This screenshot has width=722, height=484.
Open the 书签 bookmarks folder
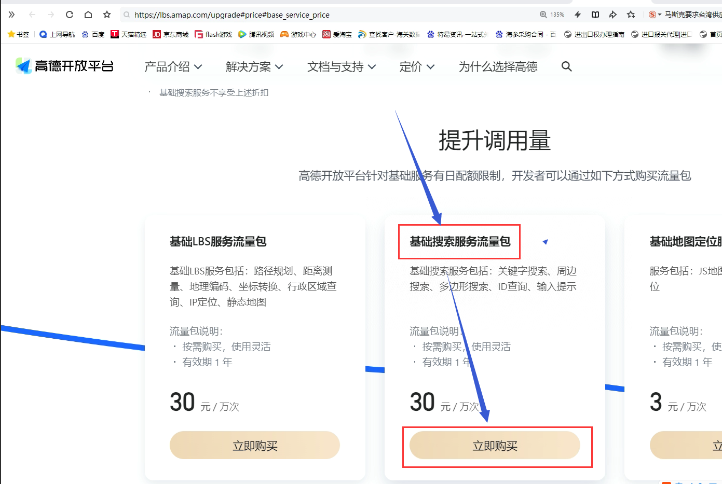pos(19,34)
